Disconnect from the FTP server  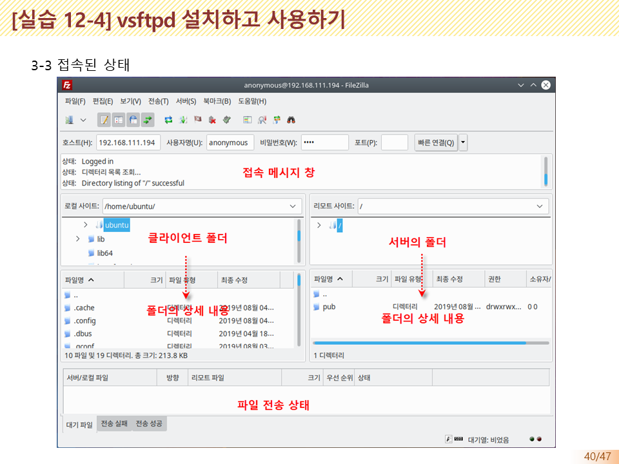211,119
